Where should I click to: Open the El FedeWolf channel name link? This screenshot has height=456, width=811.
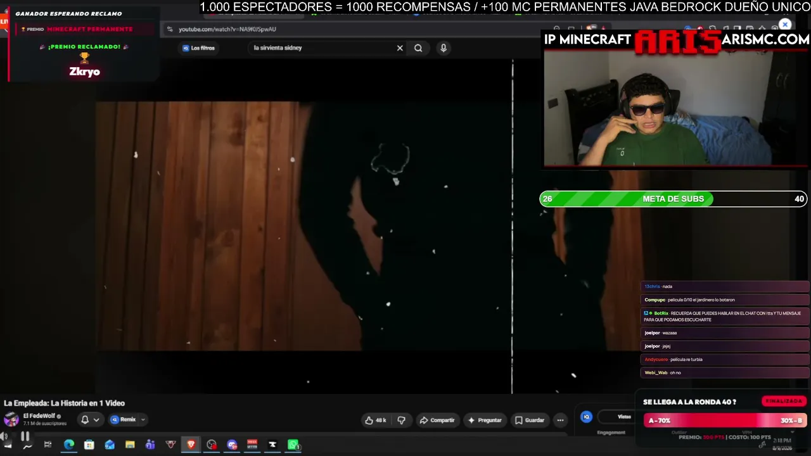[39, 416]
